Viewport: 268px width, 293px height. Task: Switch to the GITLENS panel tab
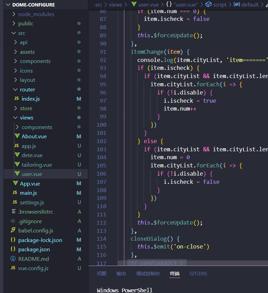(x=198, y=273)
